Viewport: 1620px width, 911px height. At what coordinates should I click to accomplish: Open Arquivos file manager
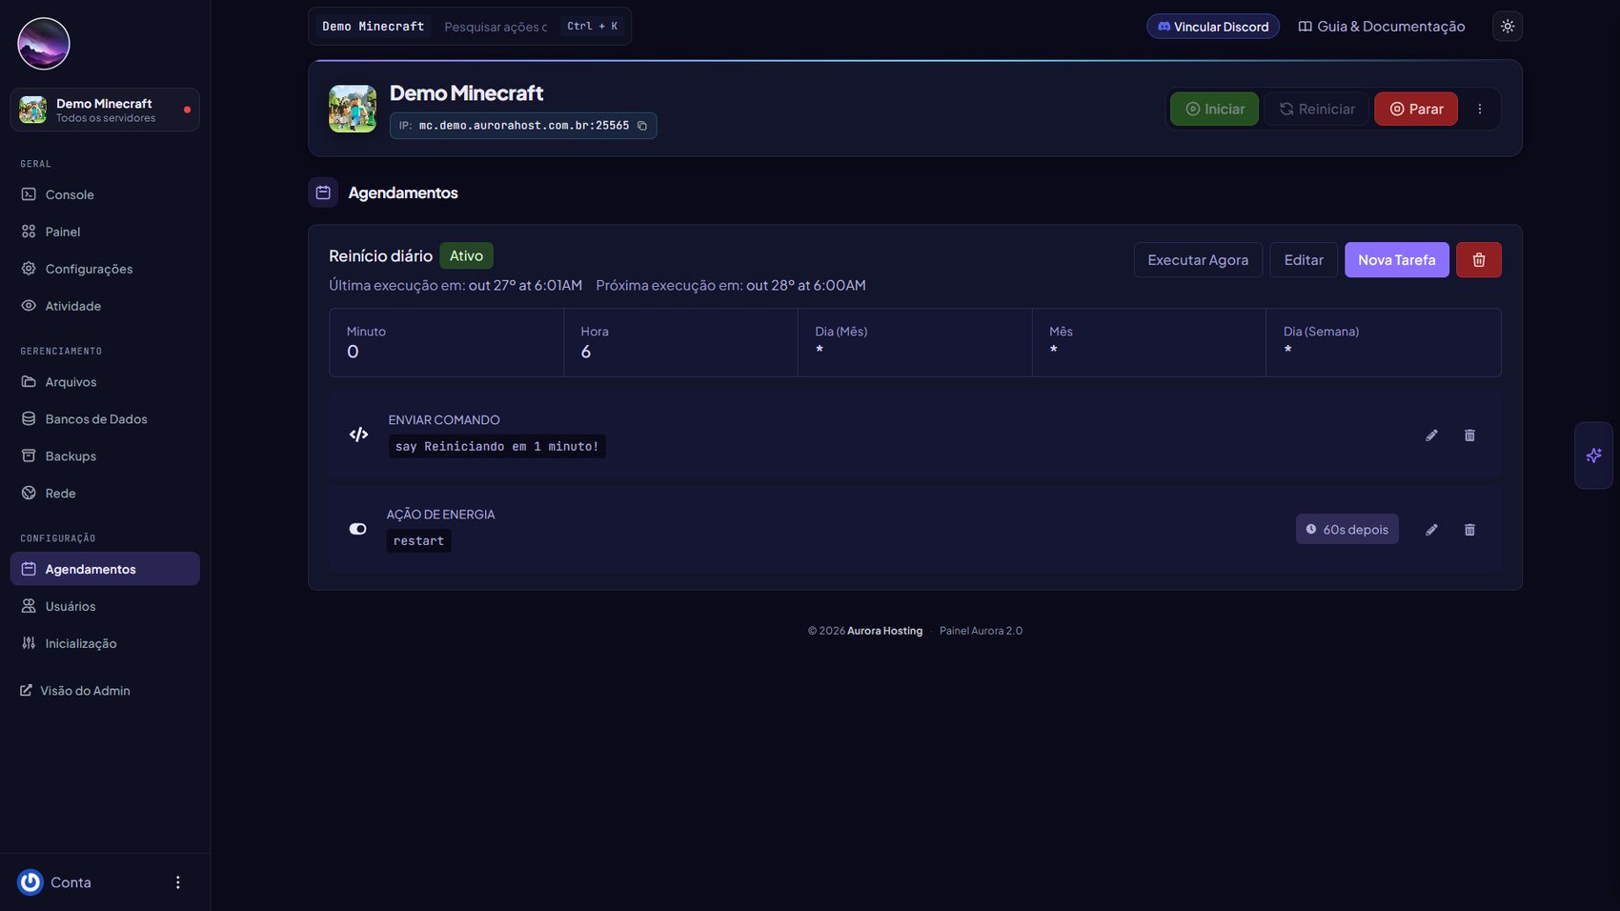(105, 382)
